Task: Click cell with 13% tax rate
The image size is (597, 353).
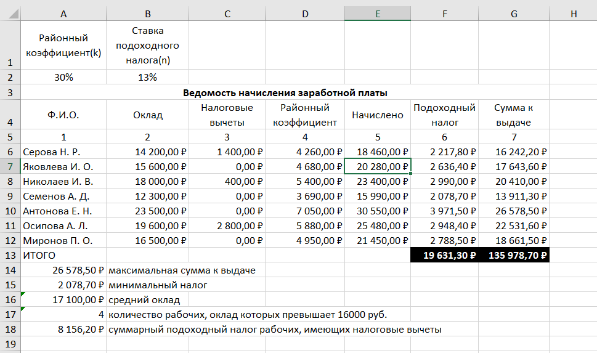Action: click(x=148, y=77)
